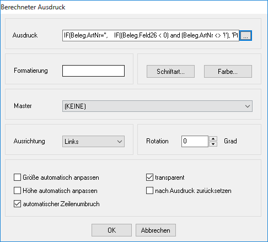The height and width of the screenshot is (242, 268).
Task: Select the Rotation degrees value field
Action: click(x=195, y=141)
